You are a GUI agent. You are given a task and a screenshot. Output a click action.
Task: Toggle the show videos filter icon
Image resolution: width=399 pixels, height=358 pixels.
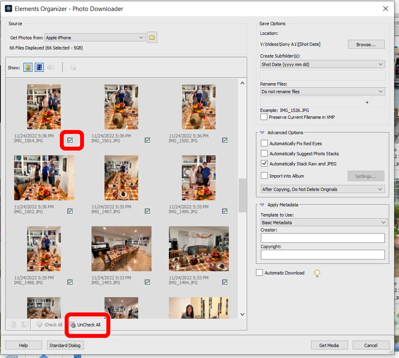point(39,67)
